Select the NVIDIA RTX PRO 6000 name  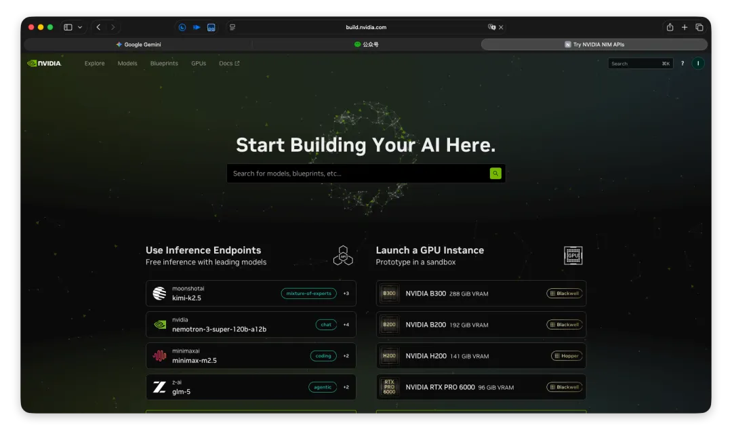tap(440, 387)
